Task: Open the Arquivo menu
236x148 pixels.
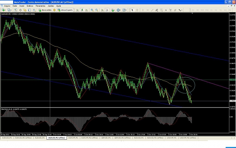Action: tap(7, 6)
